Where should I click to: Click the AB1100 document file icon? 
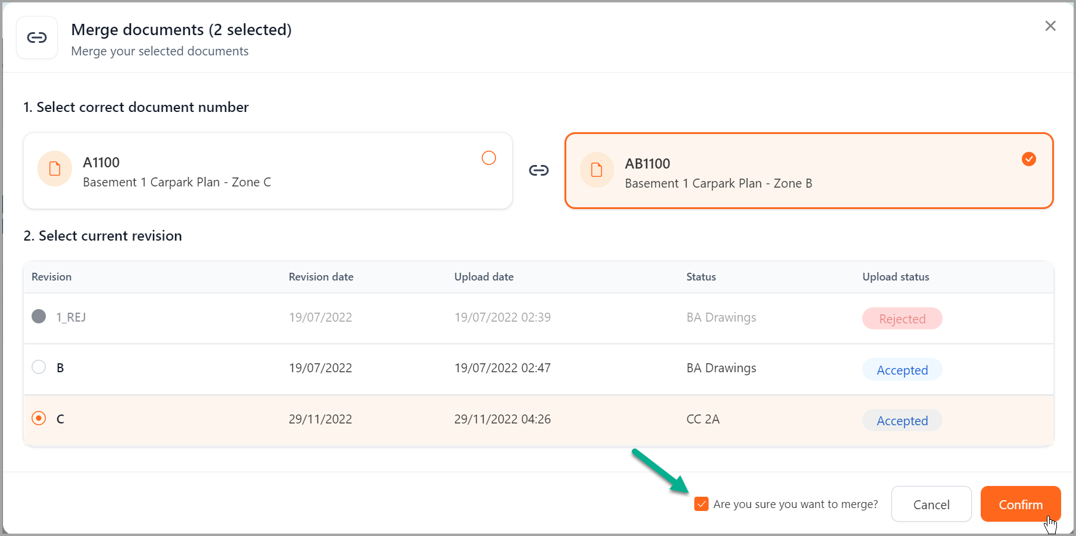[596, 170]
